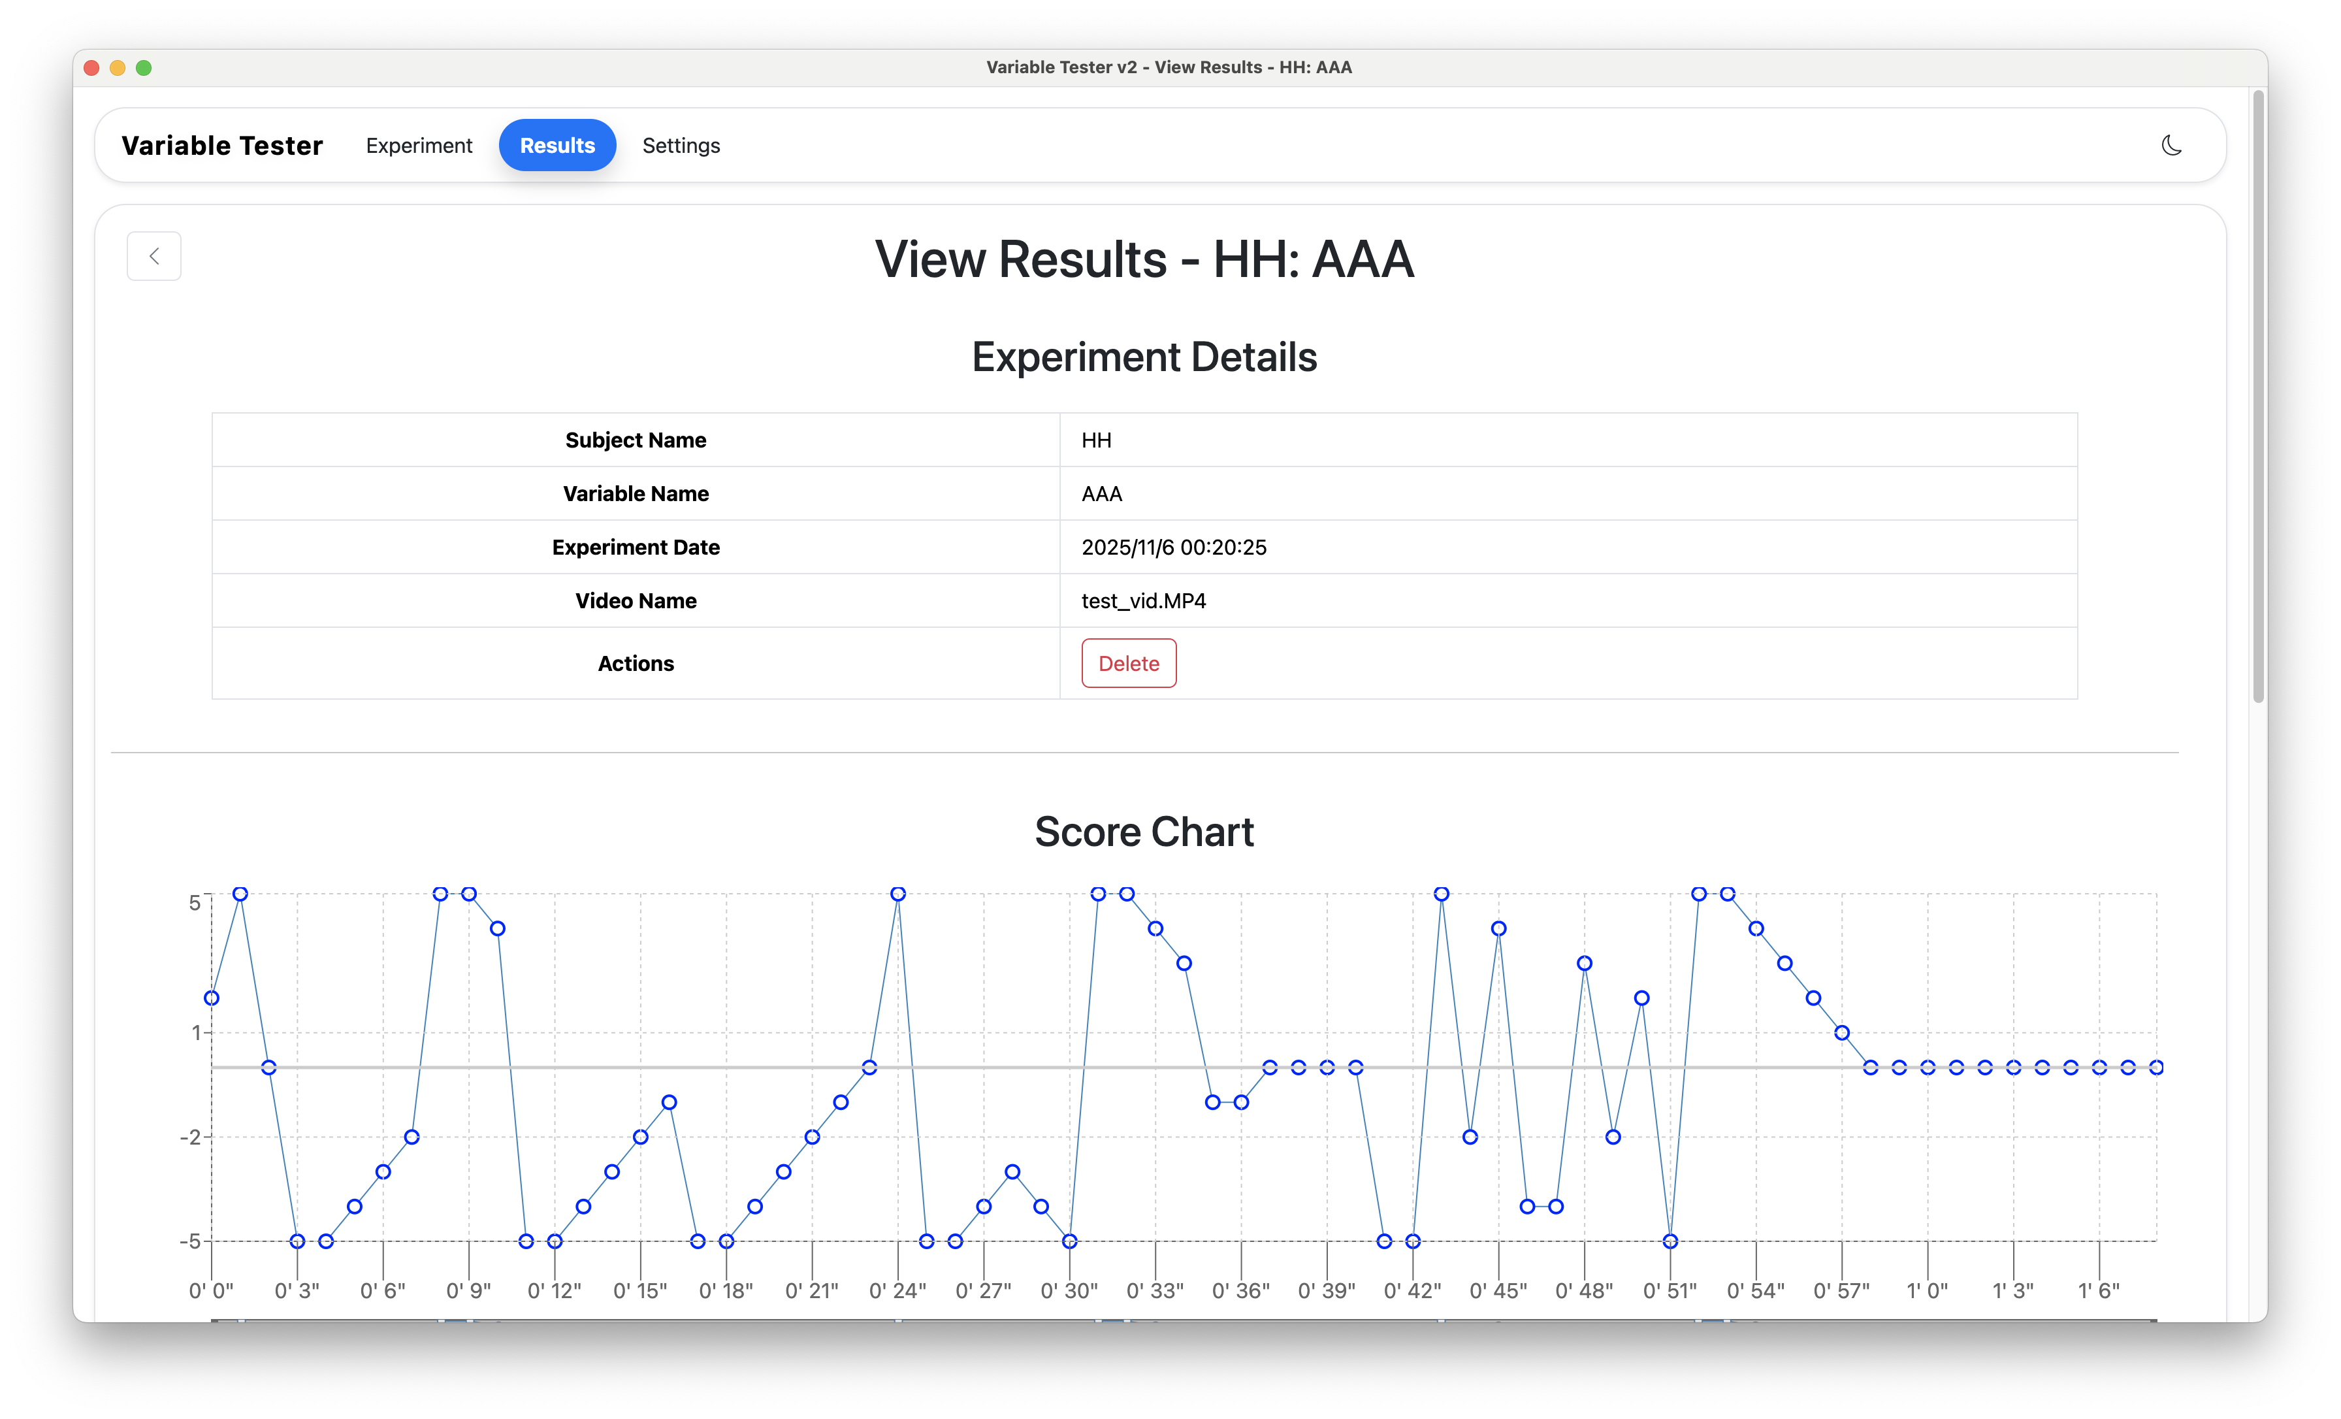2341x1419 pixels.
Task: Click the Subject Name value HH
Action: click(1095, 440)
